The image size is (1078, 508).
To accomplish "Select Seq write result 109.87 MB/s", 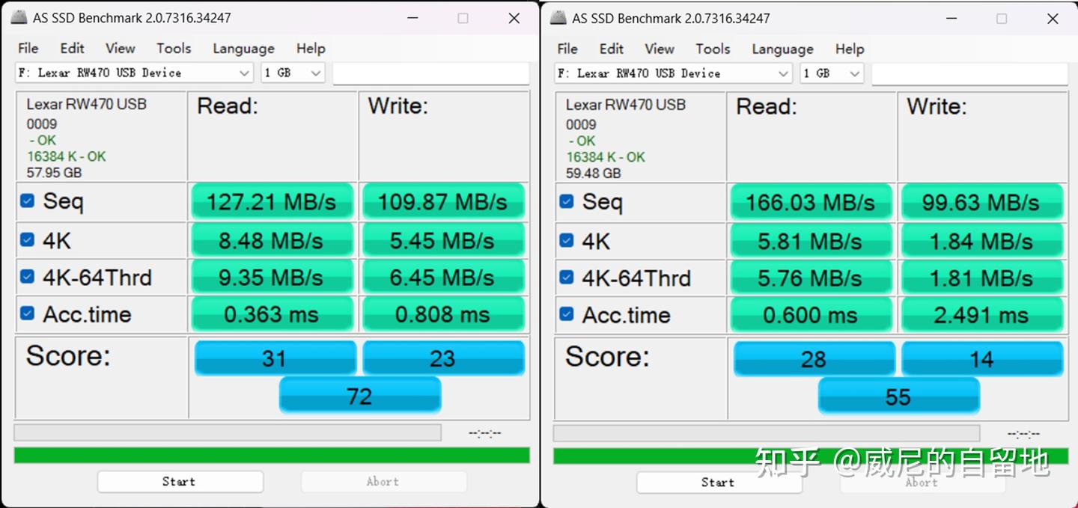I will point(443,201).
